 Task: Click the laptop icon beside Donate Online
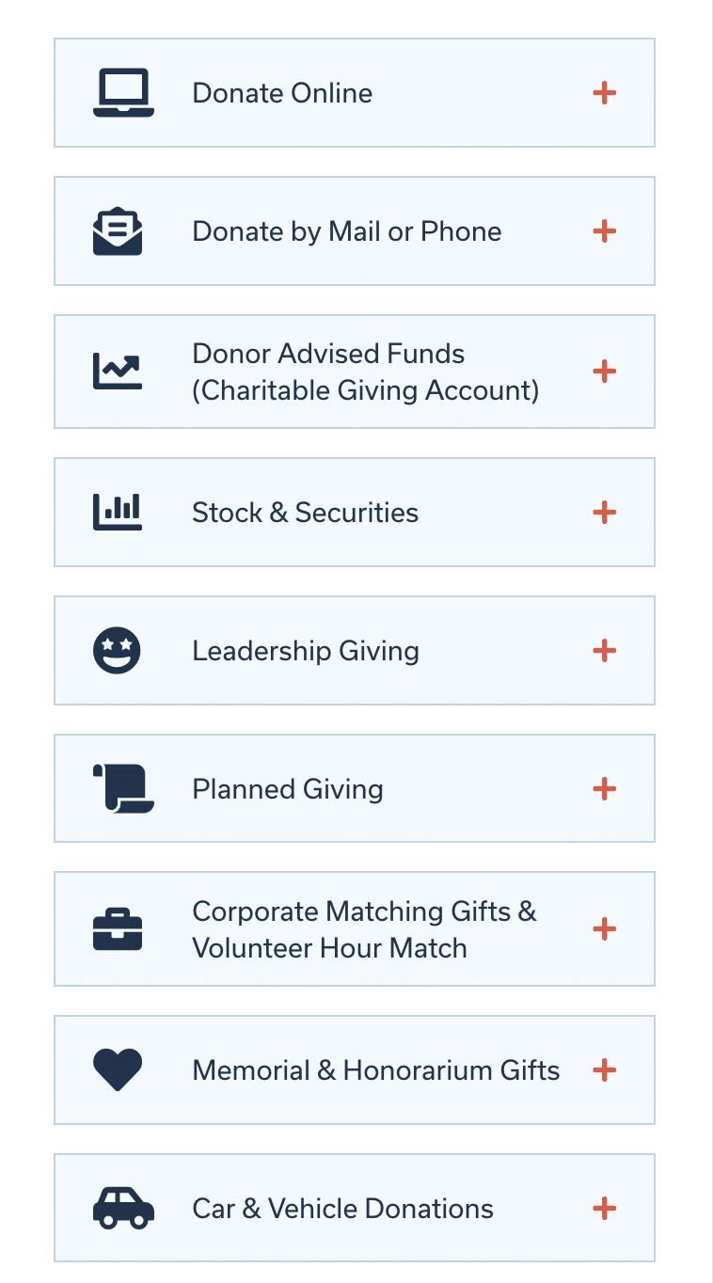pos(122,93)
